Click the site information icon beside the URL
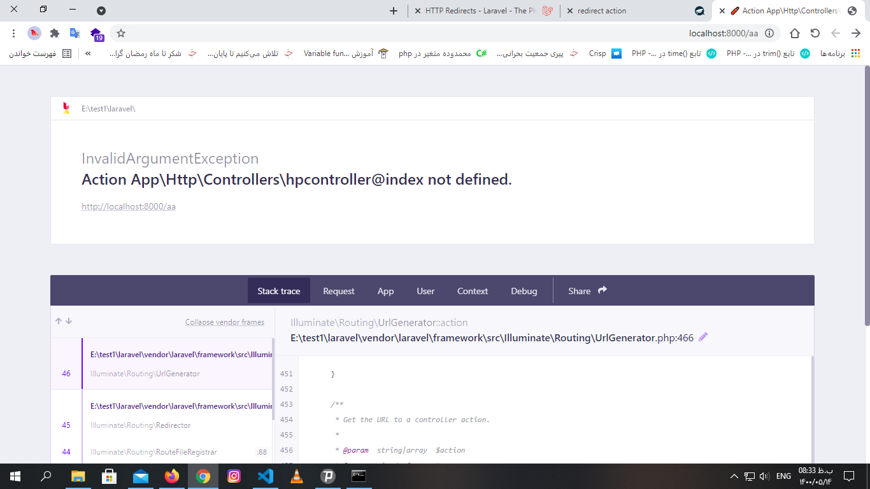 pos(769,33)
